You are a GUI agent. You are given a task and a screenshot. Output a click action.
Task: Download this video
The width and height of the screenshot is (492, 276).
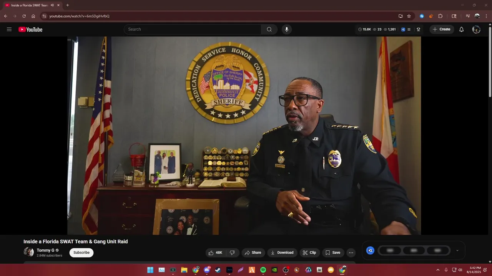click(282, 253)
